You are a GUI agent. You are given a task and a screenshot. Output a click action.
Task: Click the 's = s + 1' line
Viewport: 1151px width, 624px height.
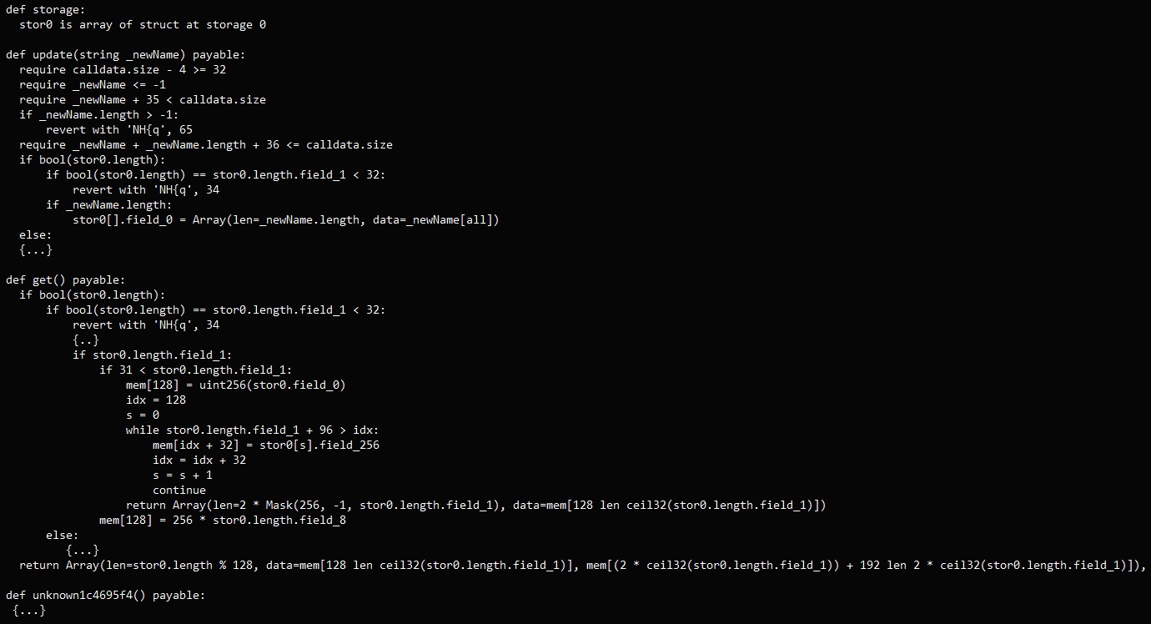pos(183,476)
